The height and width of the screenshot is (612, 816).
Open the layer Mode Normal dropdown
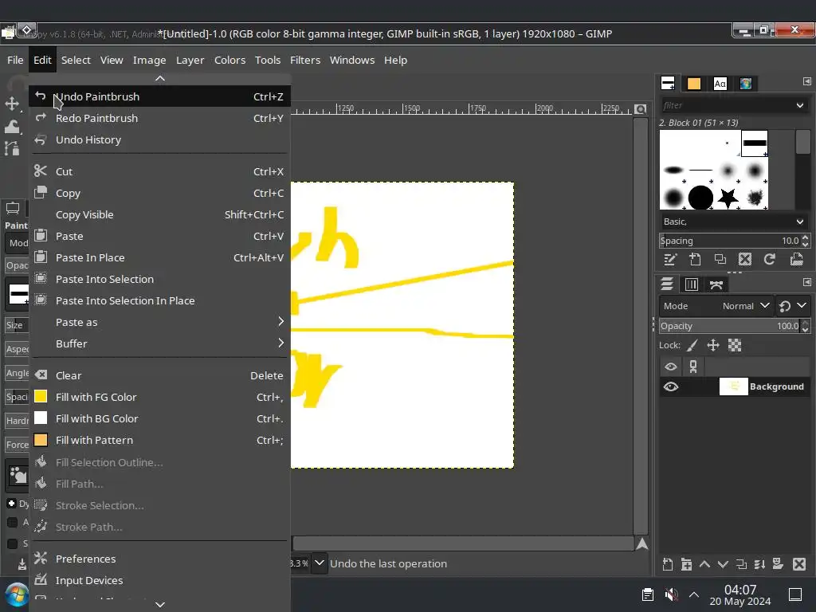716,306
